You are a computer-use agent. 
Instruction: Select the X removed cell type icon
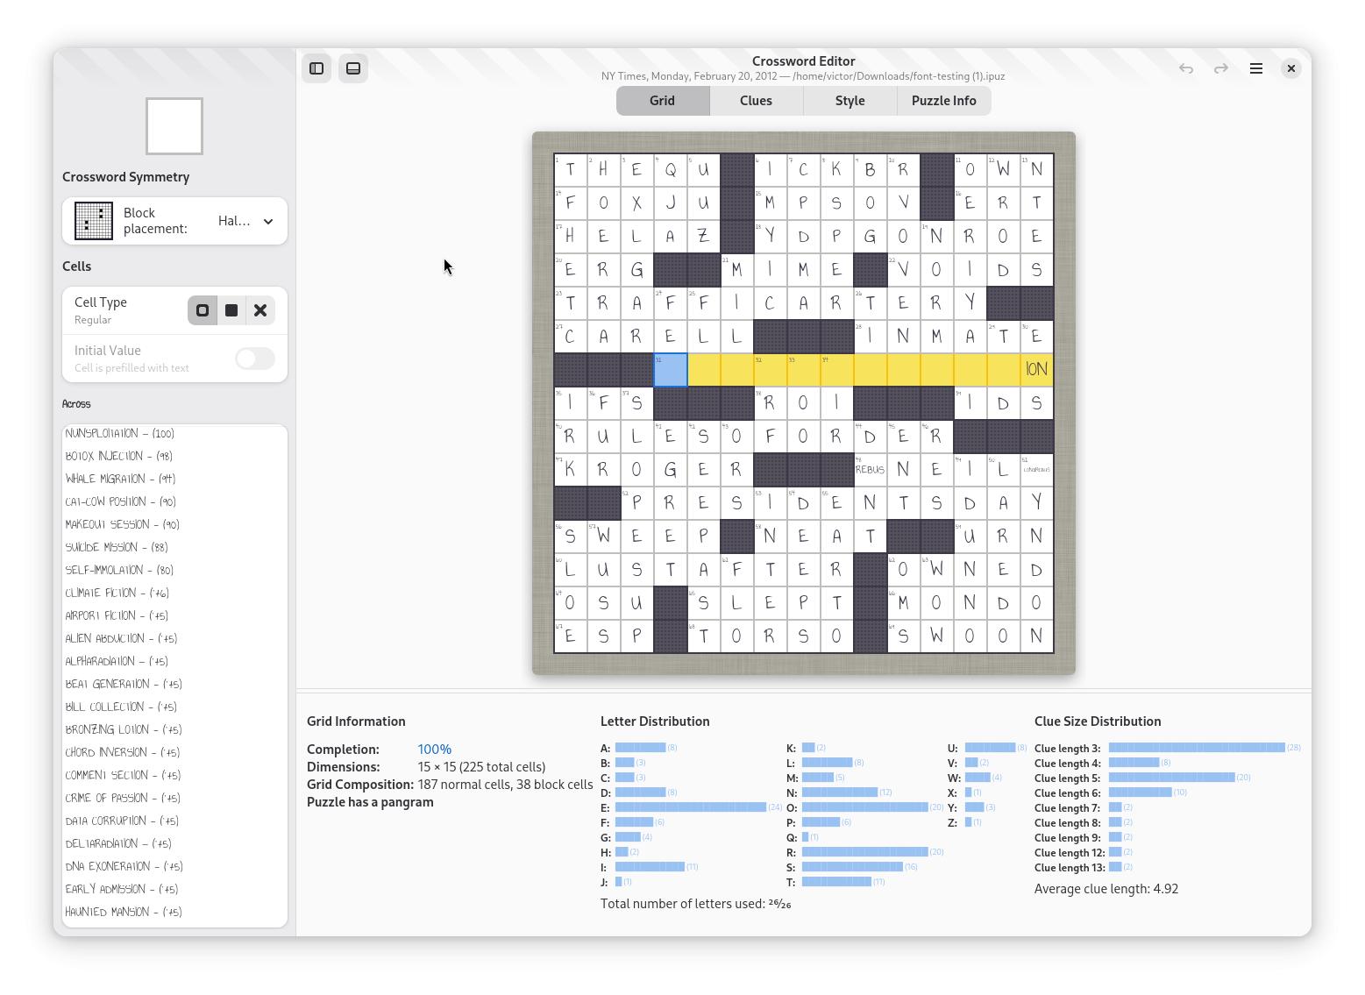(260, 309)
